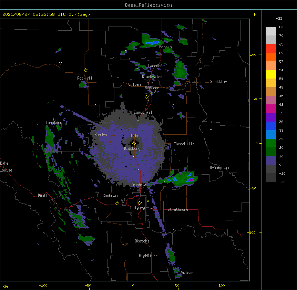Click the Limestone label

[53, 123]
